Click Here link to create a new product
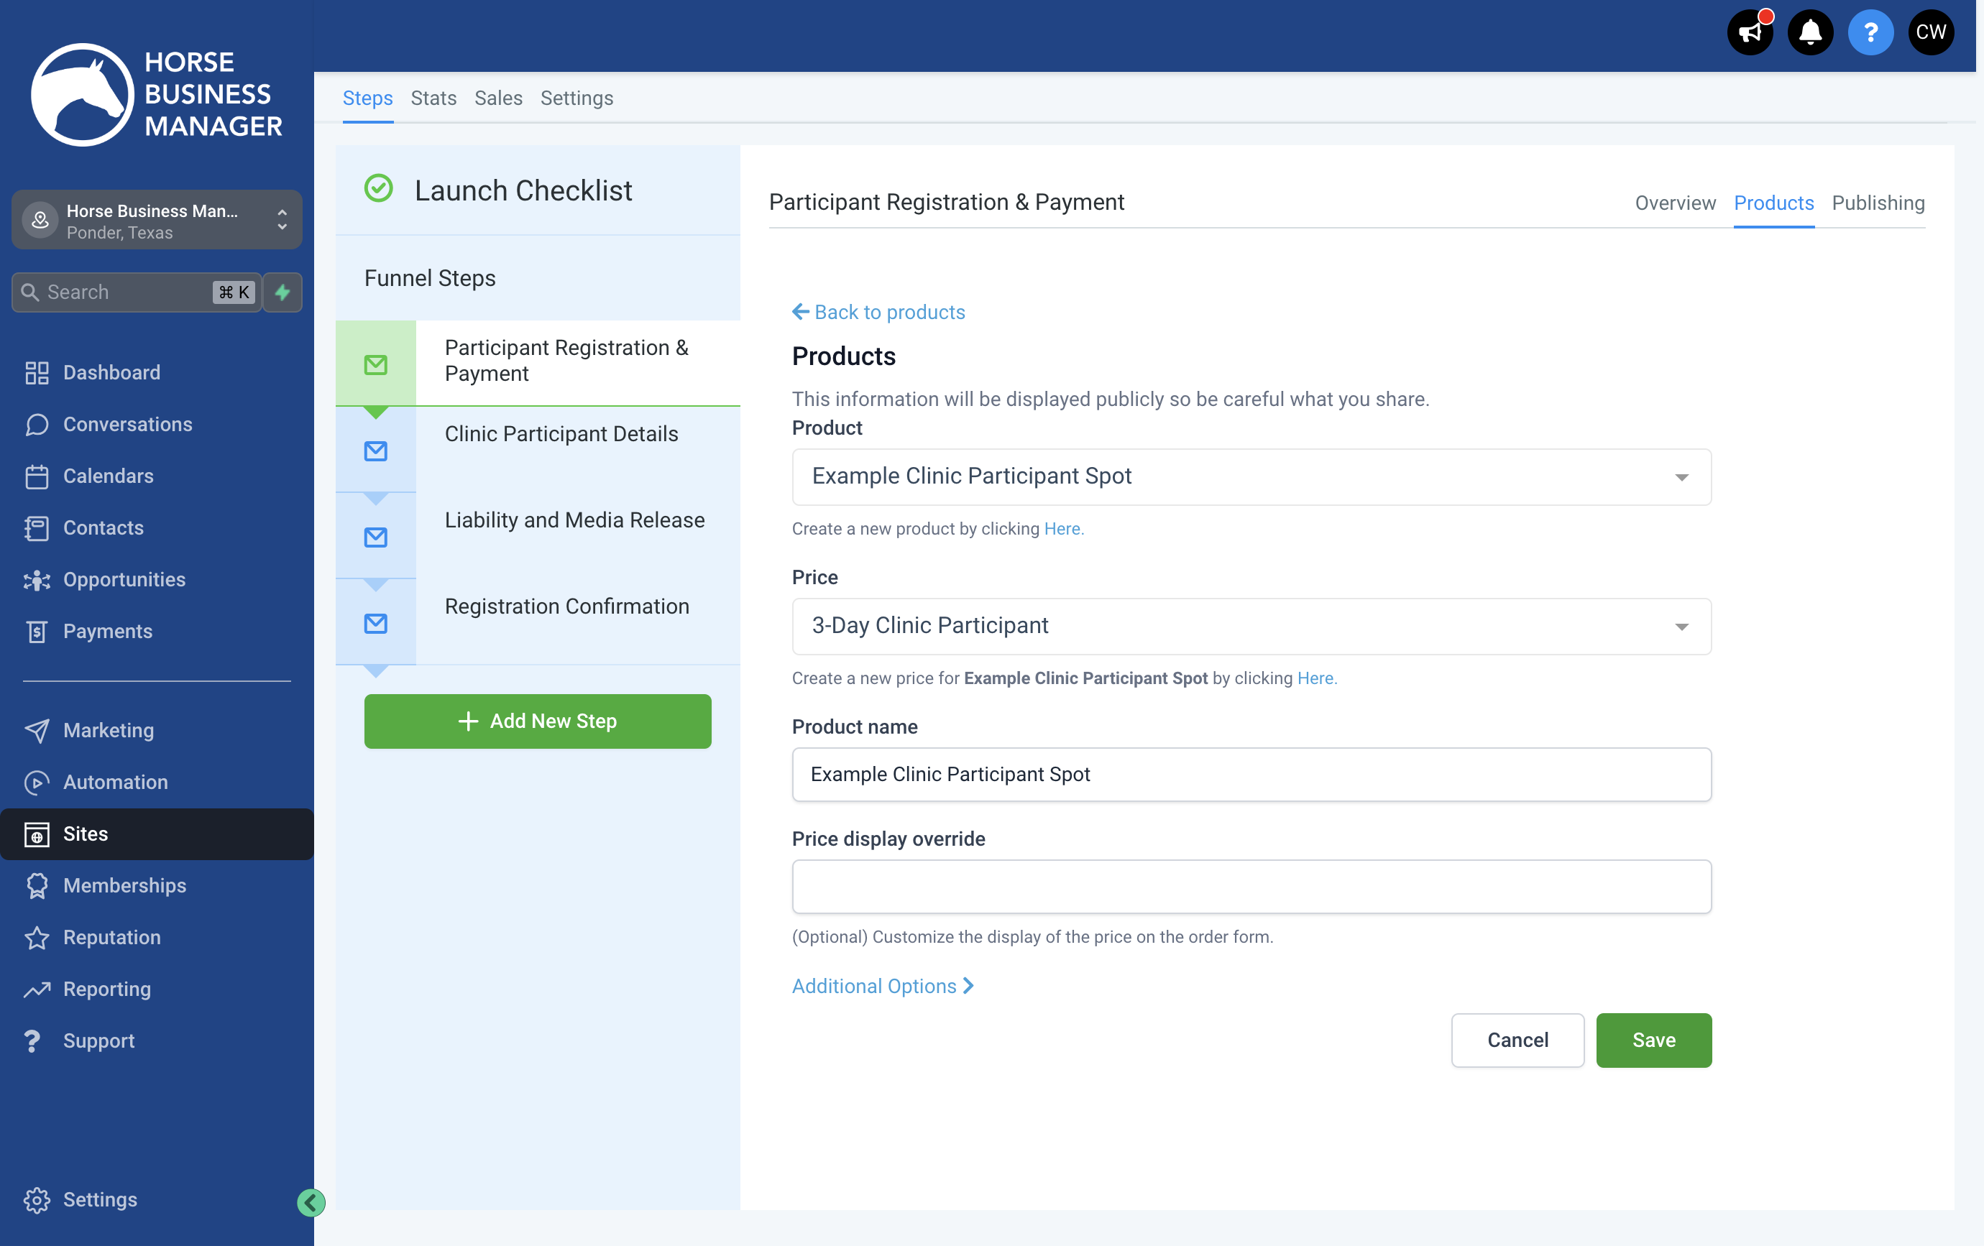Image resolution: width=1984 pixels, height=1246 pixels. pos(1064,529)
